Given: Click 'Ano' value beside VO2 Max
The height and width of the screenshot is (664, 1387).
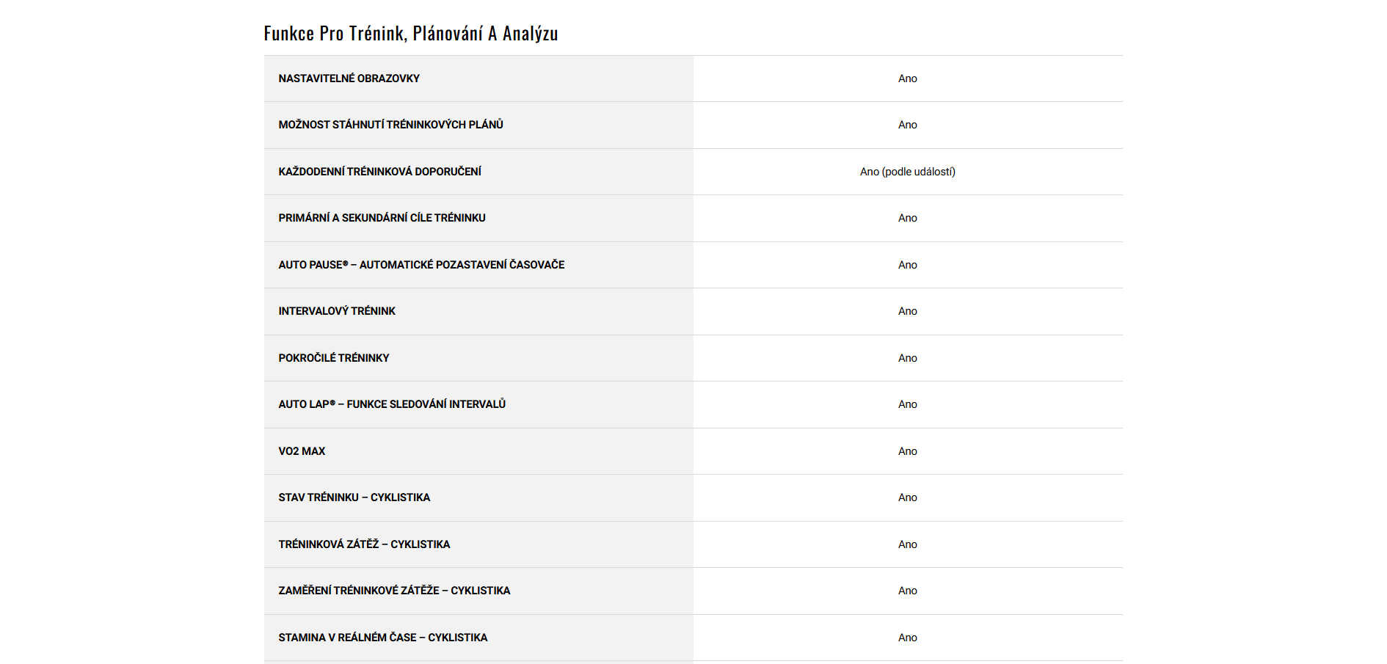Looking at the screenshot, I should [907, 451].
